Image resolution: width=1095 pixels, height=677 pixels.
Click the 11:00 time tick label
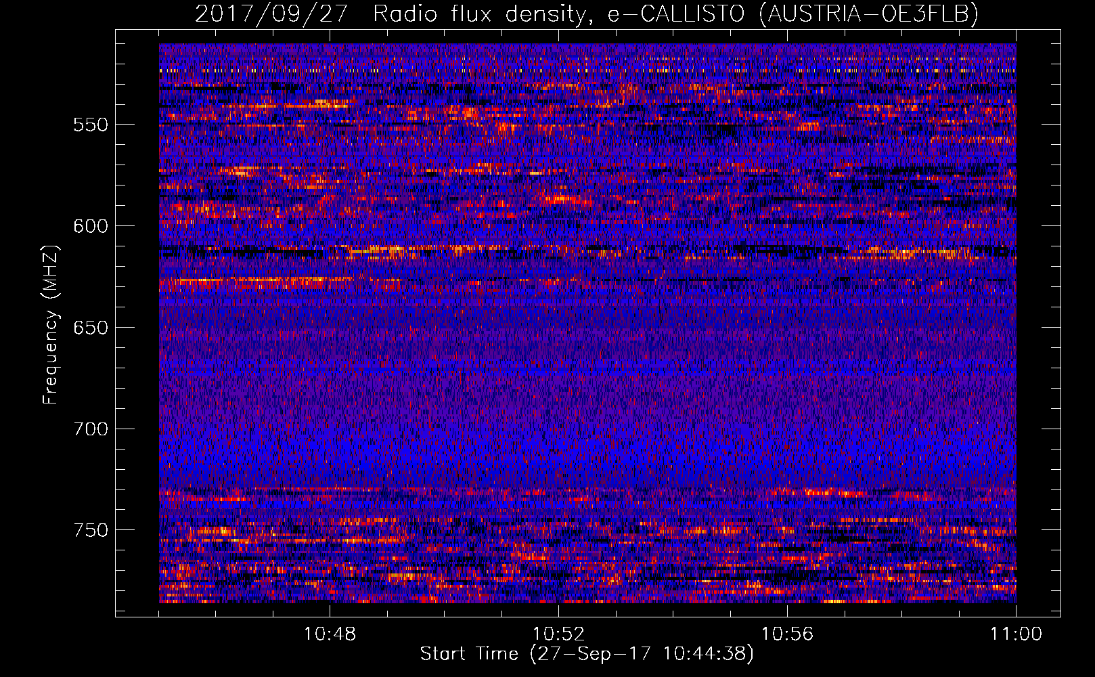click(x=1016, y=634)
